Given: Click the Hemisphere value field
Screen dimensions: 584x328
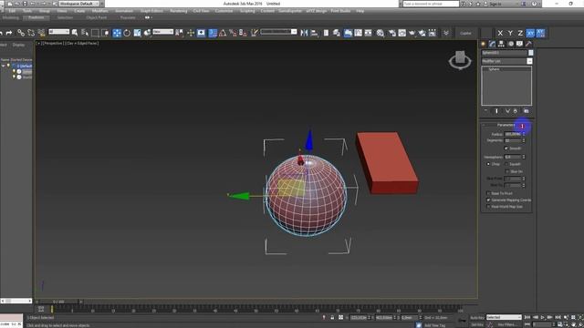Looking at the screenshot, I should 513,157.
